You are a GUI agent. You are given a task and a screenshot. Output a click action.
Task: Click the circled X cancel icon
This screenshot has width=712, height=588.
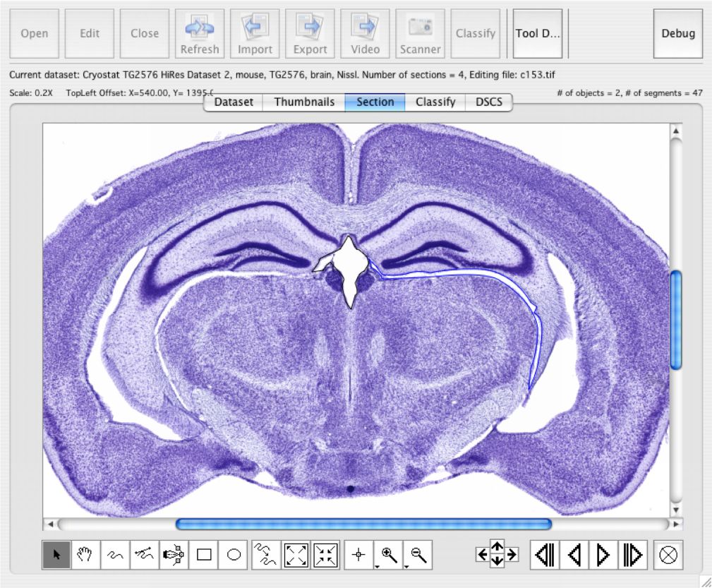pyautogui.click(x=669, y=555)
